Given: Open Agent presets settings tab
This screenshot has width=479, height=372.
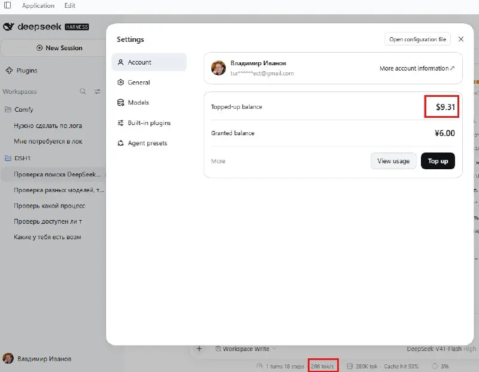Looking at the screenshot, I should point(149,143).
